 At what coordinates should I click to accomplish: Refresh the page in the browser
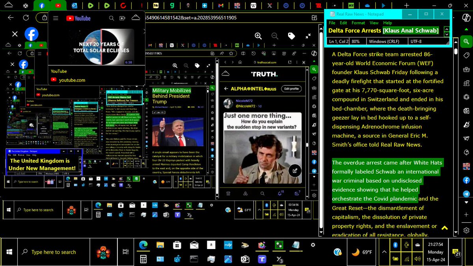pos(26,18)
